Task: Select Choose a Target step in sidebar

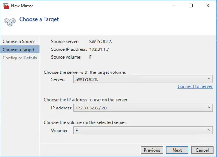Action: click(20, 49)
